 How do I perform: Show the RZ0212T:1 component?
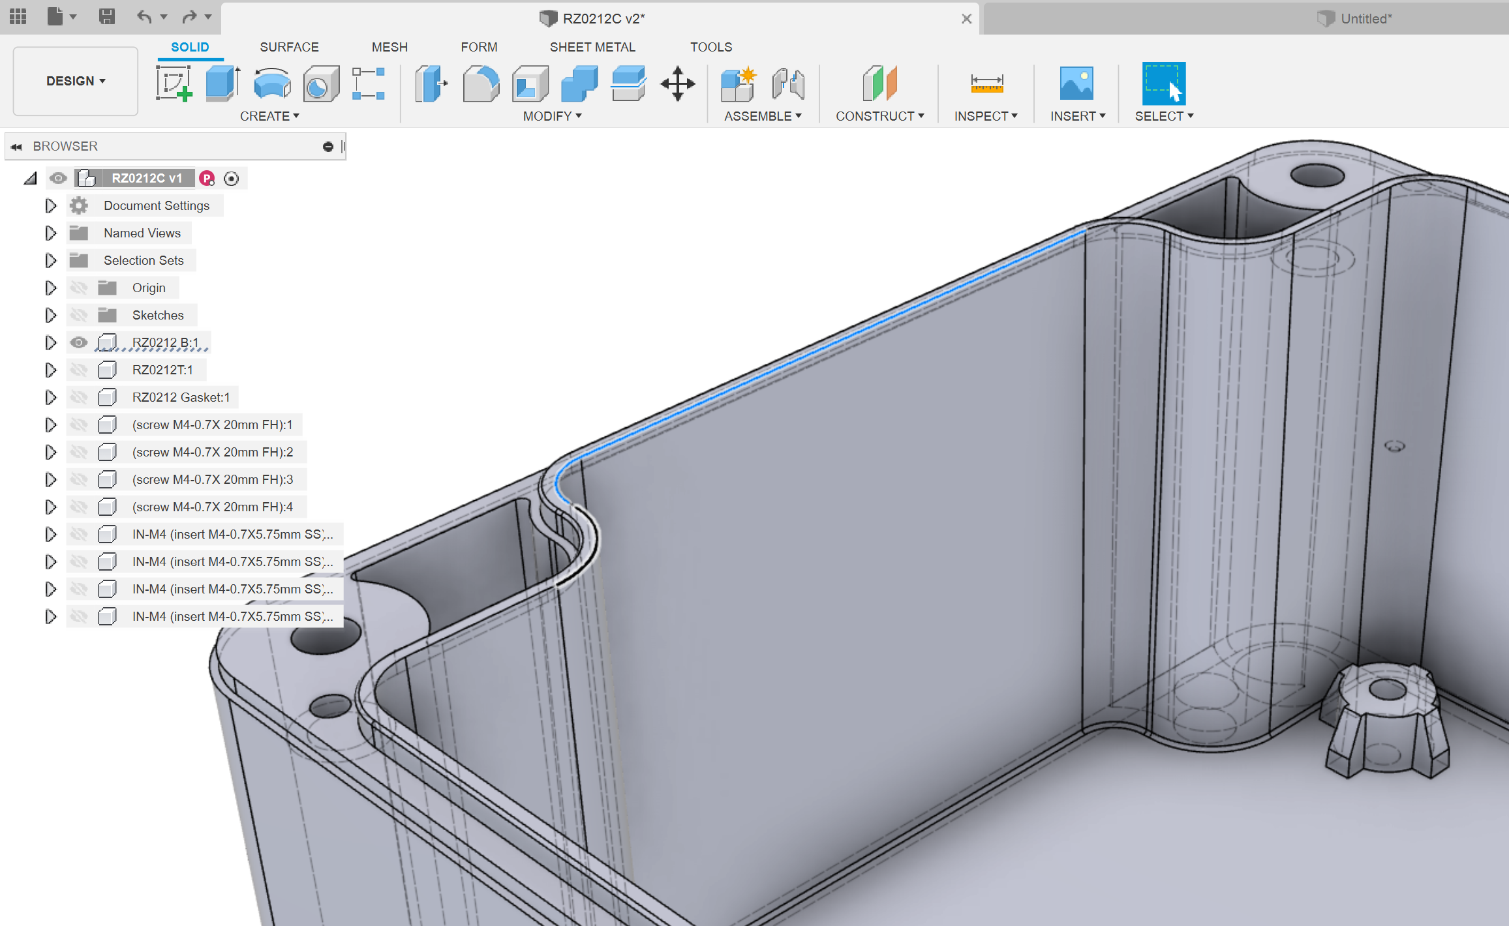pos(79,370)
